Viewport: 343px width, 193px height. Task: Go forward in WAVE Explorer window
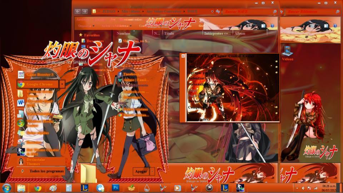tap(85, 11)
